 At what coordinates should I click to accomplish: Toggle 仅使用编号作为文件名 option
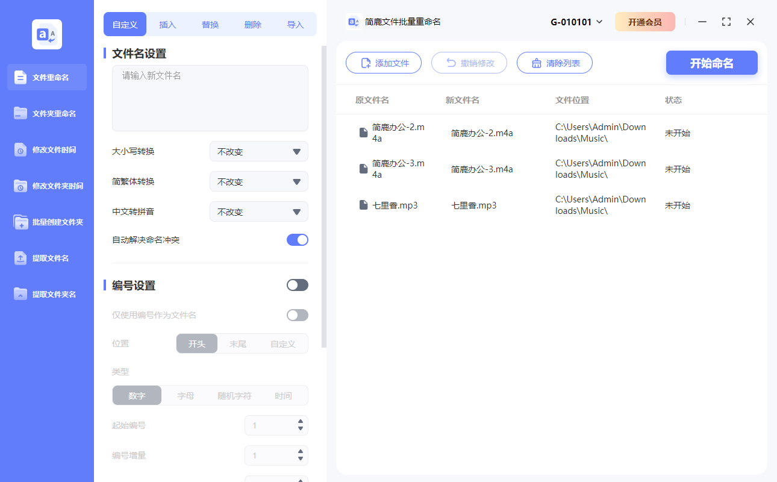click(297, 315)
